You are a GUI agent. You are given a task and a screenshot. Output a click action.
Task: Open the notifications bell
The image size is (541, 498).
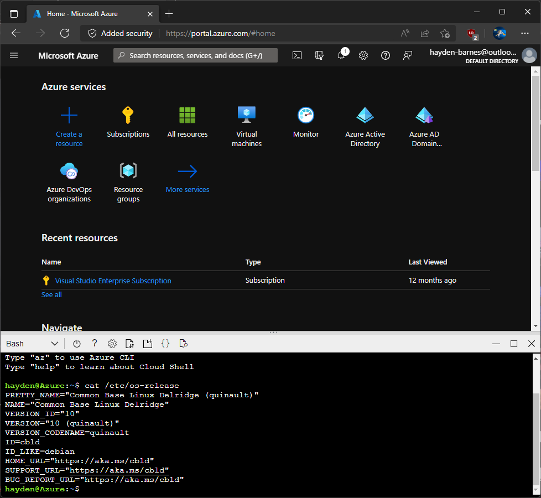click(341, 55)
